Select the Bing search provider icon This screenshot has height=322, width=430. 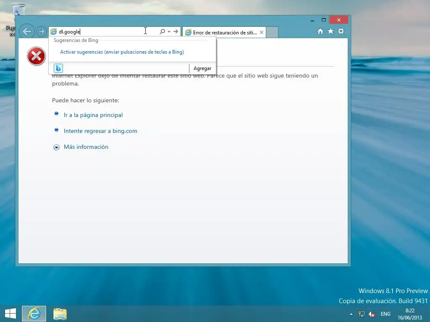[x=58, y=68]
